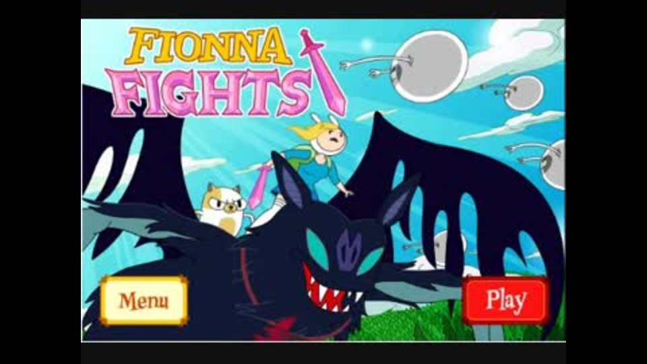Start the game with the Play button
The height and width of the screenshot is (364, 647).
pyautogui.click(x=506, y=300)
